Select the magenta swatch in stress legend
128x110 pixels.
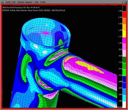pyautogui.click(x=124, y=41)
